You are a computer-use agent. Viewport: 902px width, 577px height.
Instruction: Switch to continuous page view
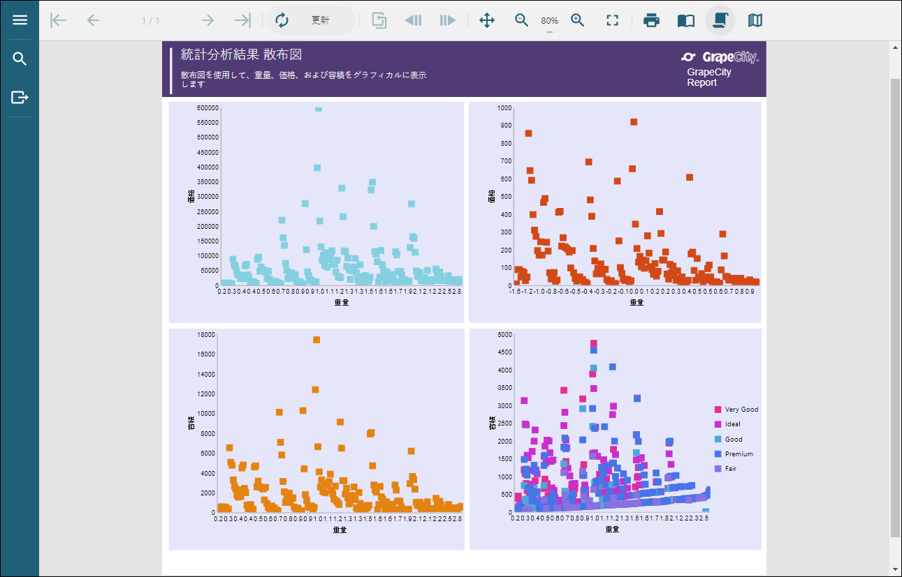tap(720, 20)
